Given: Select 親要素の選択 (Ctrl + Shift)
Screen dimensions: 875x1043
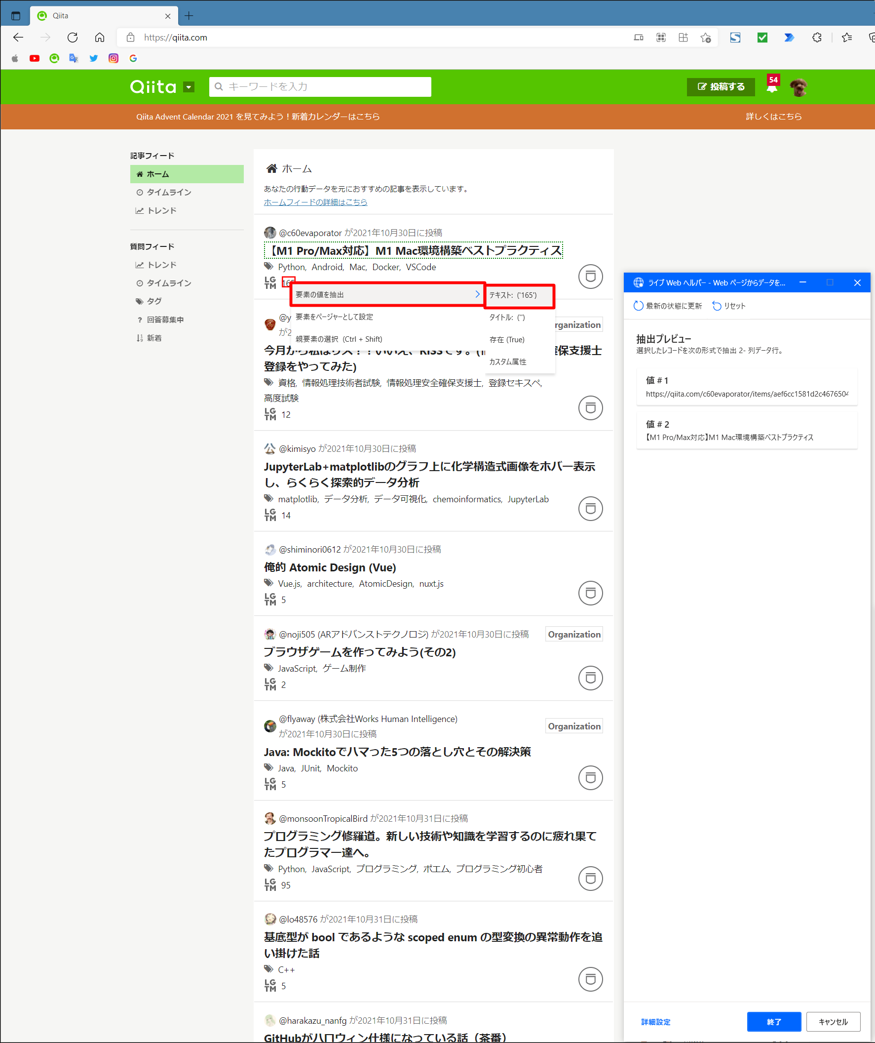Looking at the screenshot, I should pos(387,339).
